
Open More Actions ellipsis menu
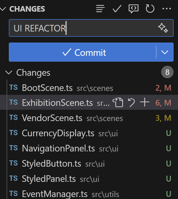coord(167,9)
